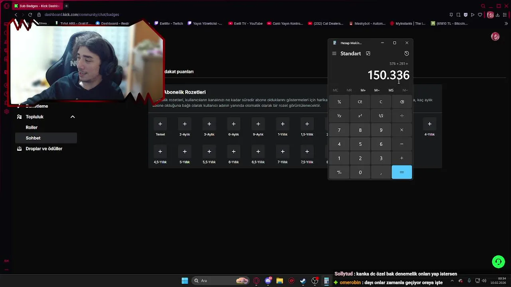The image size is (511, 287).
Task: Go back in browser history
Action: pyautogui.click(x=16, y=15)
